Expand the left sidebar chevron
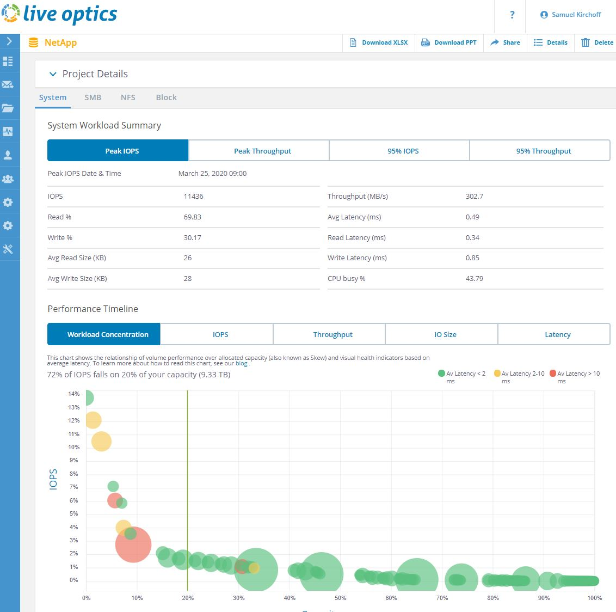Image resolution: width=616 pixels, height=612 pixels. [x=9, y=41]
